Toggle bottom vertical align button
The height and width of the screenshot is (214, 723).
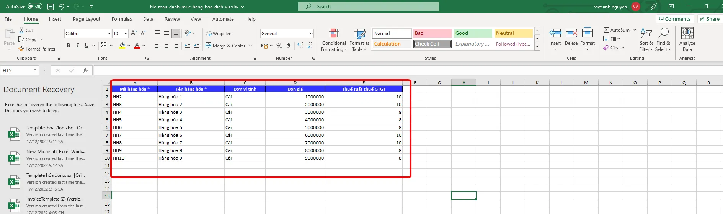click(x=176, y=33)
